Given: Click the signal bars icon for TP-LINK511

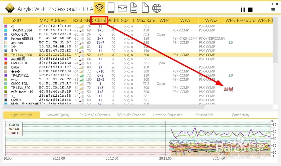Looking at the screenshot, I should pyautogui.click(x=81, y=76).
